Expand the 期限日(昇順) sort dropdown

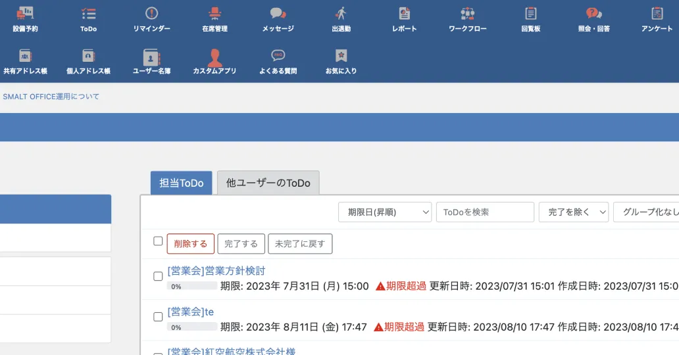point(385,212)
